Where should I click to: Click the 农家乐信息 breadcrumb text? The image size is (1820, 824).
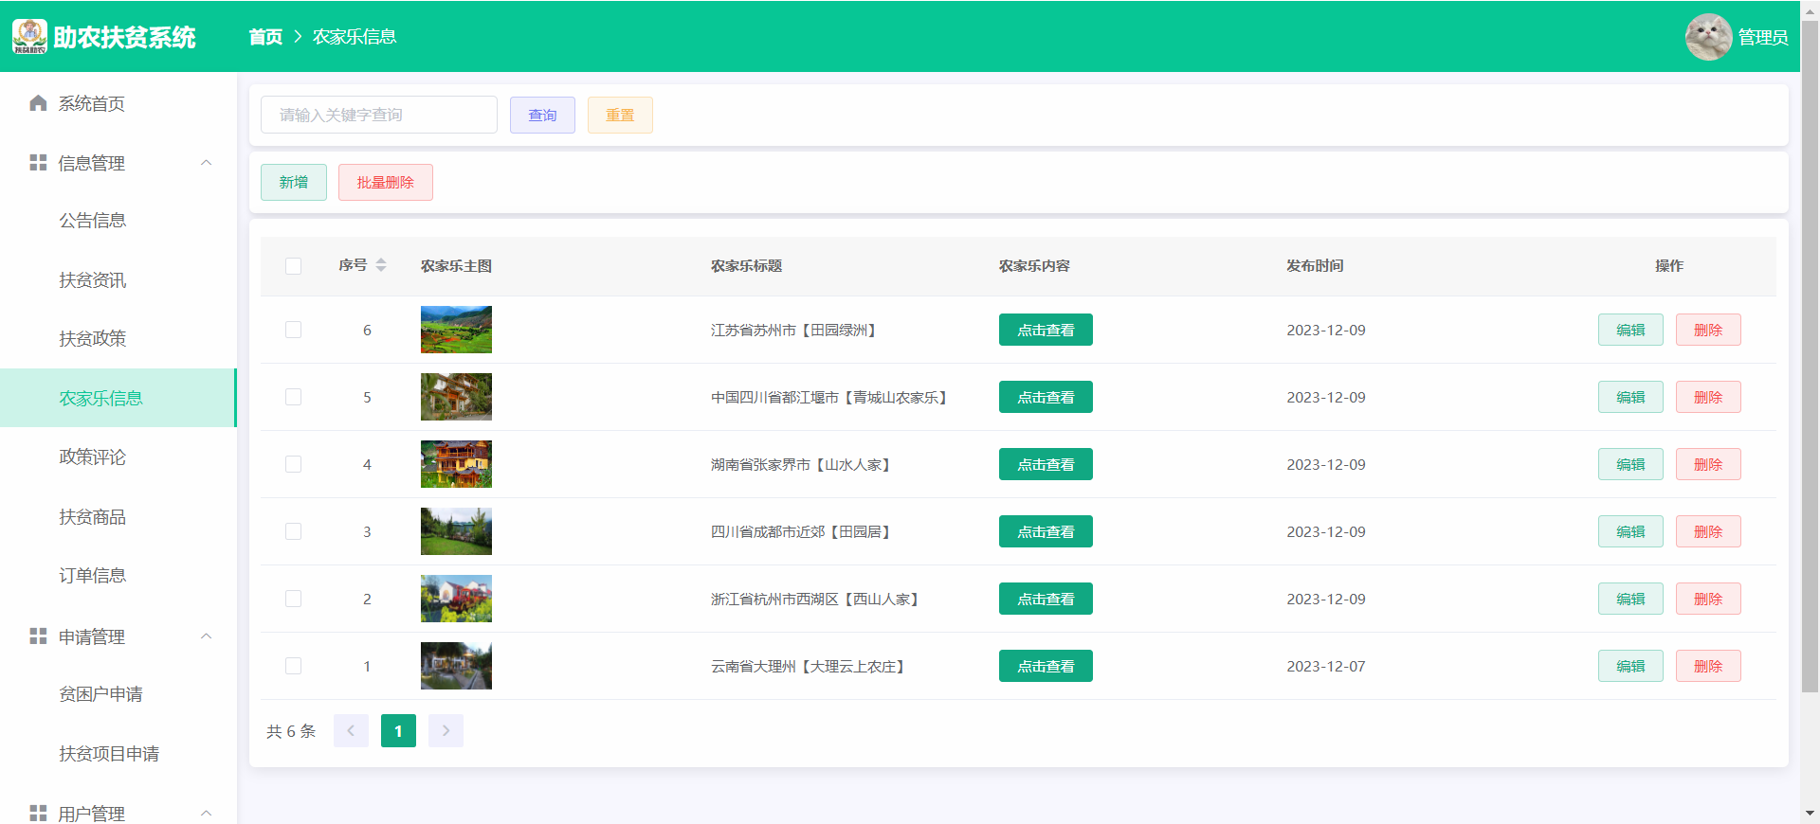tap(355, 37)
